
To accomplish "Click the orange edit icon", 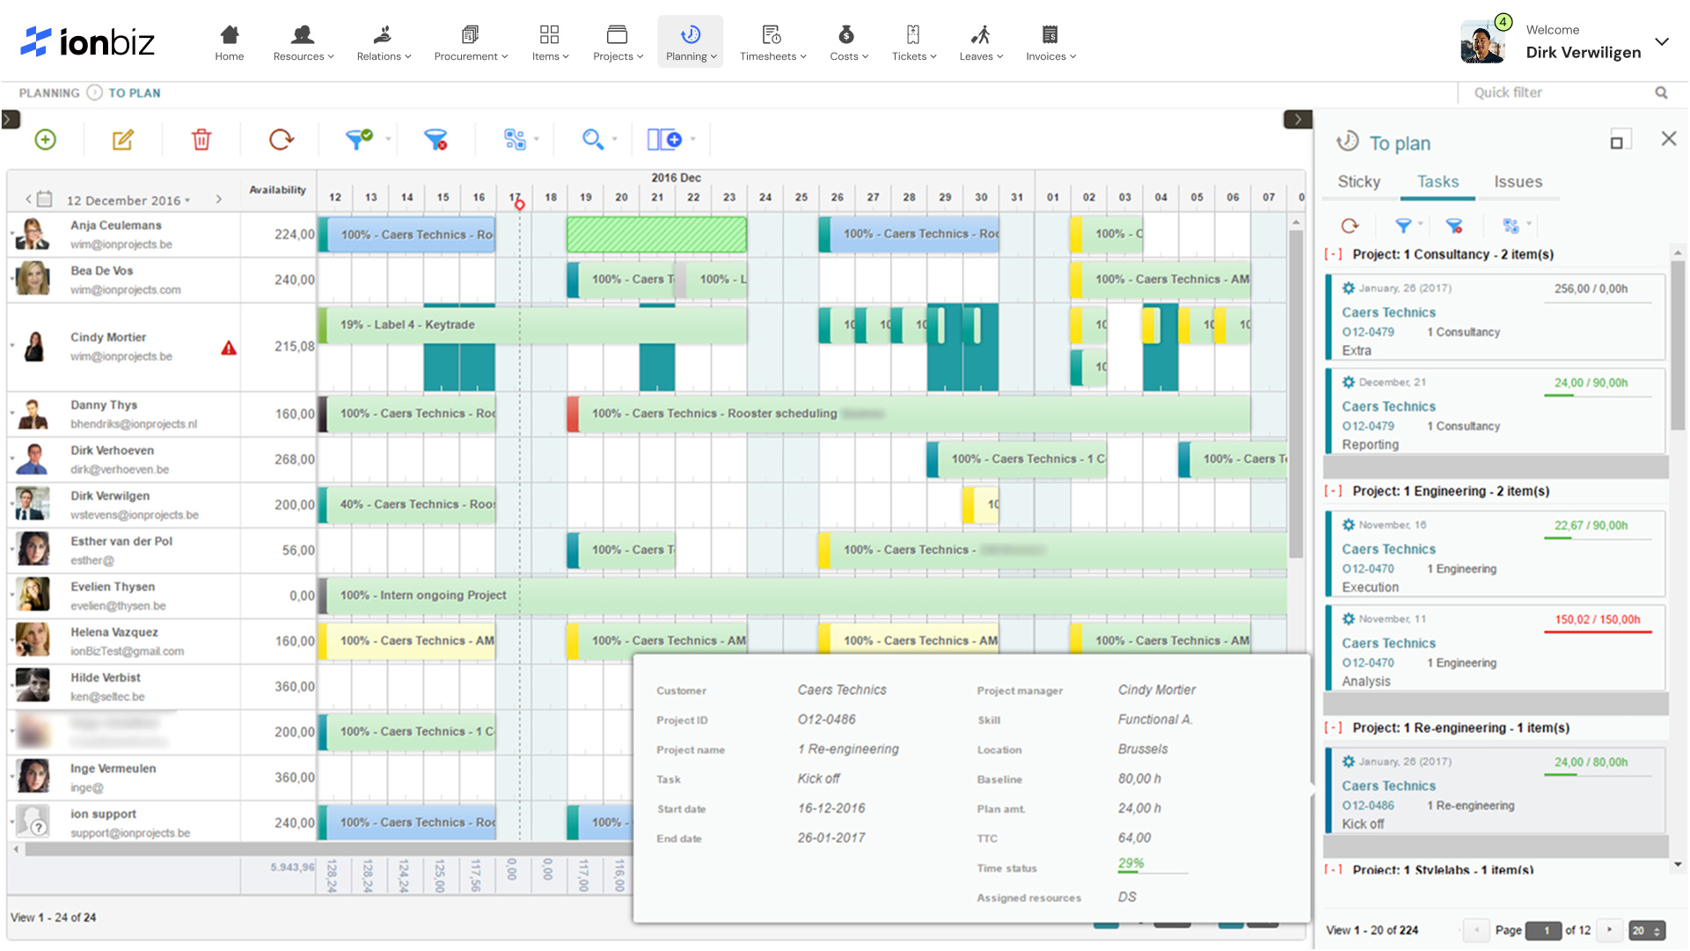I will click(123, 139).
